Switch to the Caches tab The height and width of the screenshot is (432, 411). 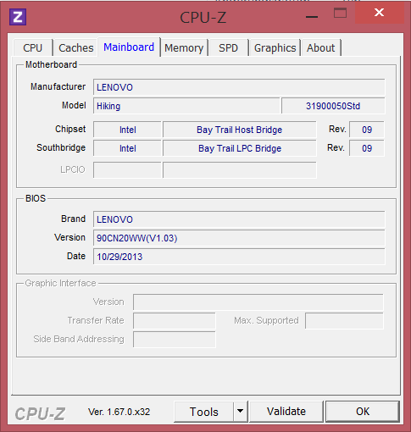(76, 47)
